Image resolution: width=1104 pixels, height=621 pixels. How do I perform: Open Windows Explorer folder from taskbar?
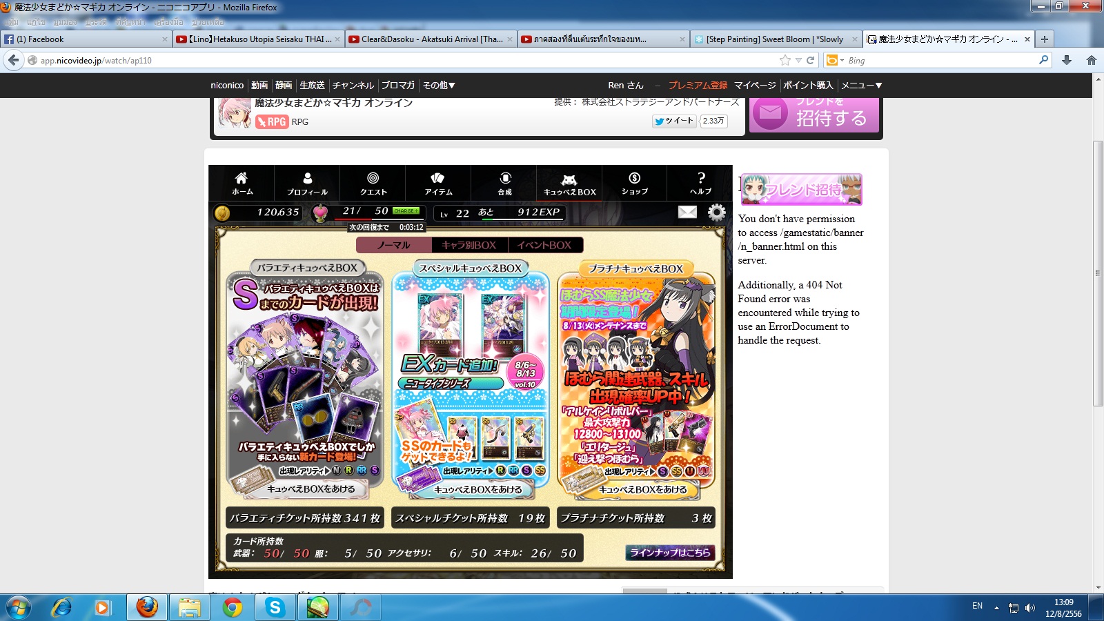coord(189,607)
